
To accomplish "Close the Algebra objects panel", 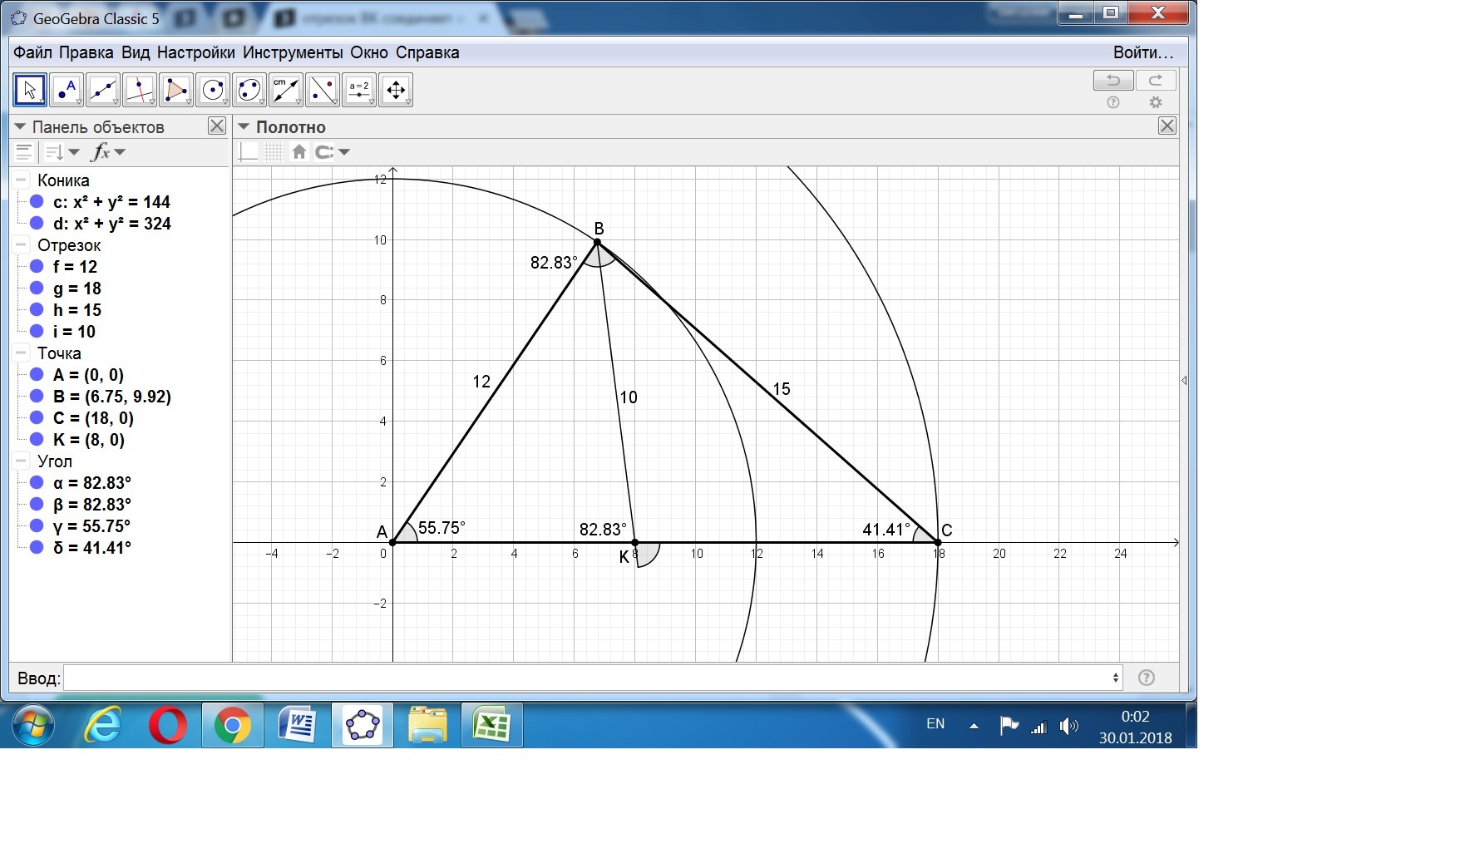I will click(x=217, y=126).
